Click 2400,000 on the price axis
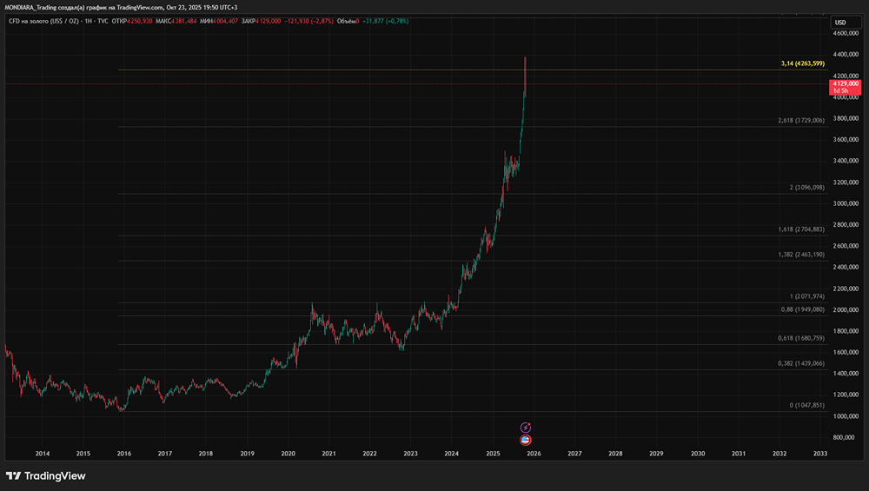This screenshot has width=869, height=491. click(846, 267)
